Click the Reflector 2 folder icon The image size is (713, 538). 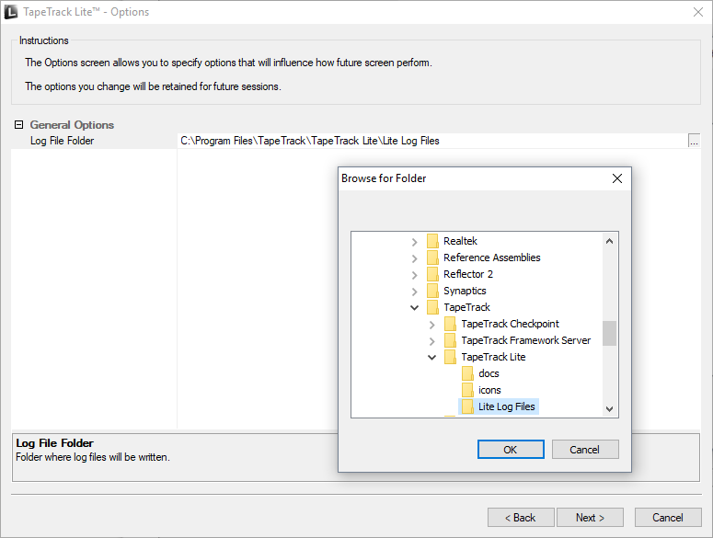pyautogui.click(x=432, y=274)
